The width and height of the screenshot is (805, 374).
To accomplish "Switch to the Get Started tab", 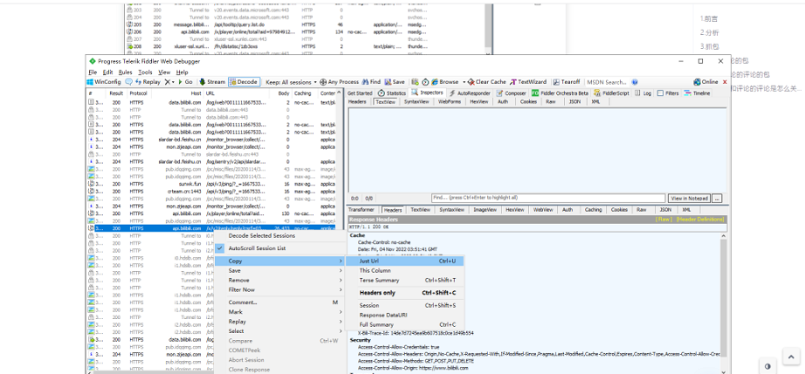I will point(360,93).
